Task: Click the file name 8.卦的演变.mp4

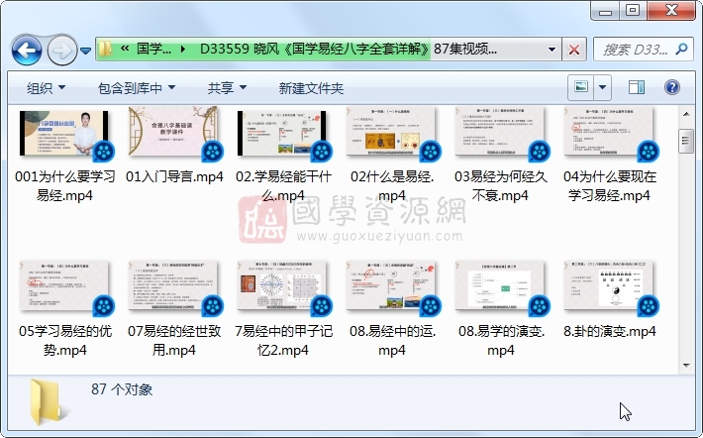Action: click(x=609, y=332)
